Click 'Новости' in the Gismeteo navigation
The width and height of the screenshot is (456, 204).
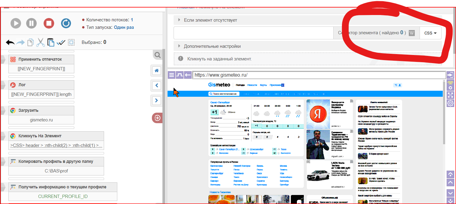252,85
